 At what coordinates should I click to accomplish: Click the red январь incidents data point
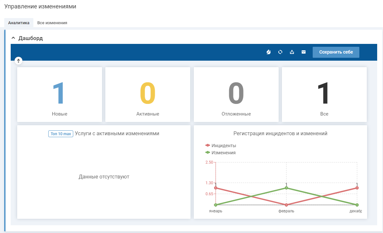[x=215, y=188]
